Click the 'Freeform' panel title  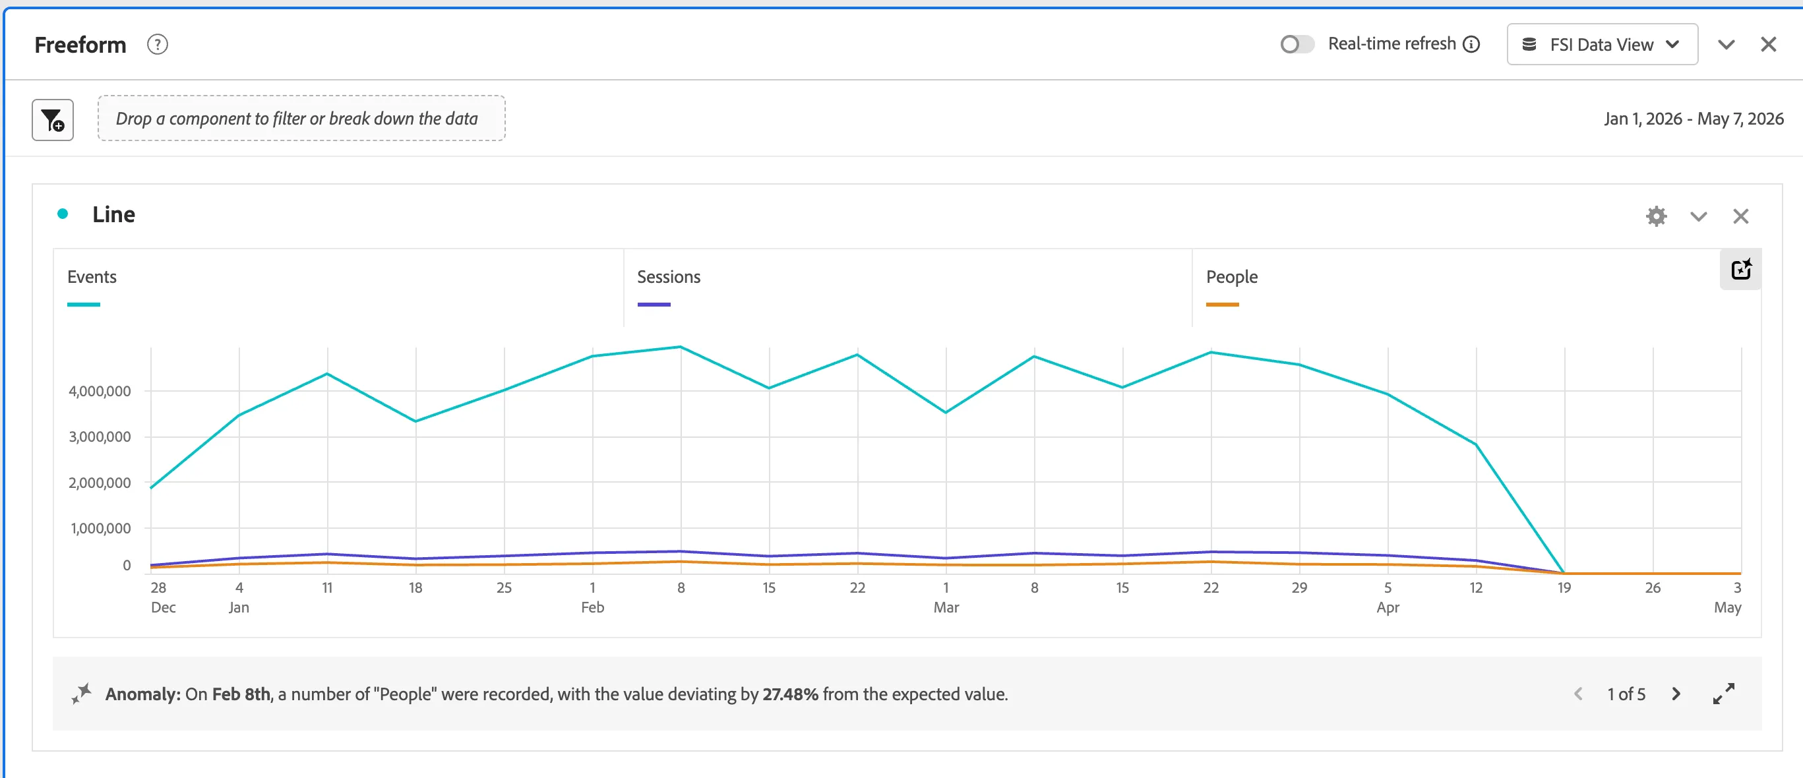[x=80, y=45]
